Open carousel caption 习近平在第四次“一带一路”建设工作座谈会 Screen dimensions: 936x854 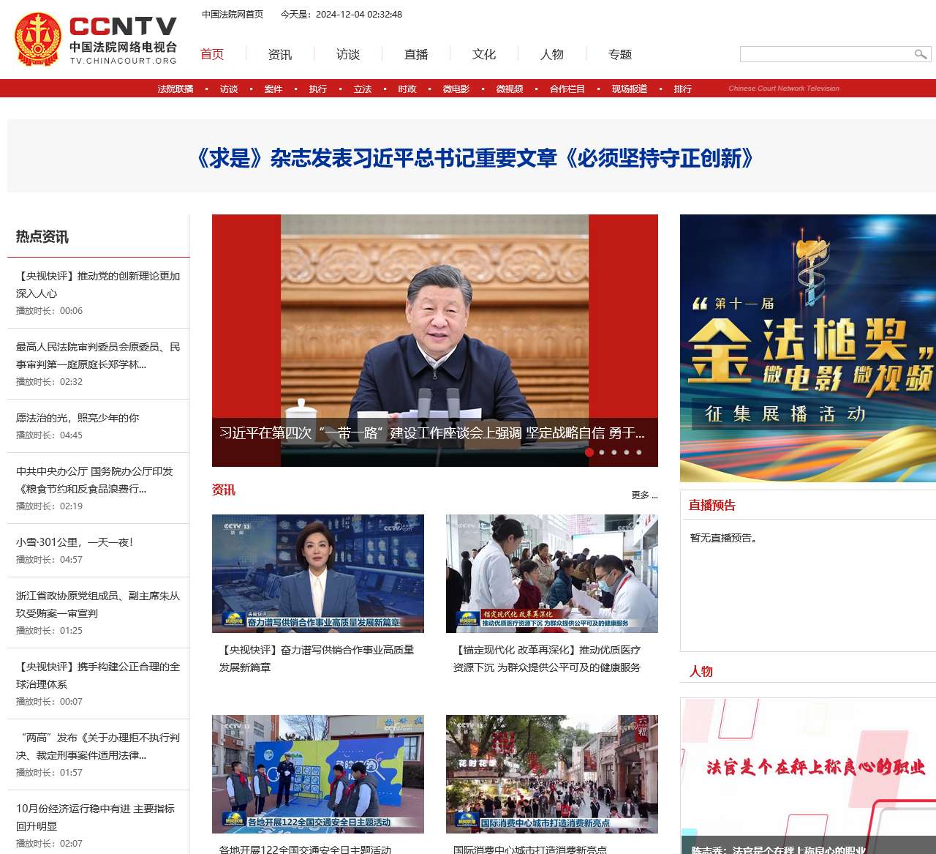point(432,433)
